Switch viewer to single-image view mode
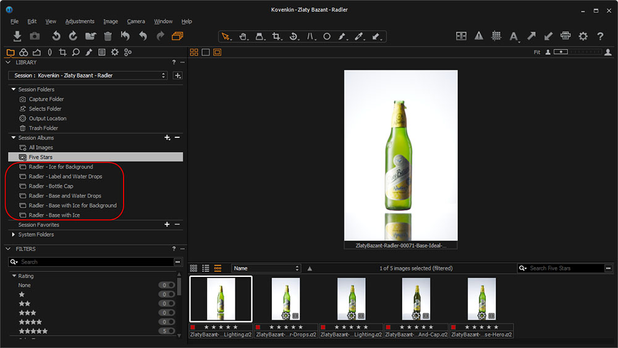Image resolution: width=618 pixels, height=348 pixels. (x=205, y=52)
